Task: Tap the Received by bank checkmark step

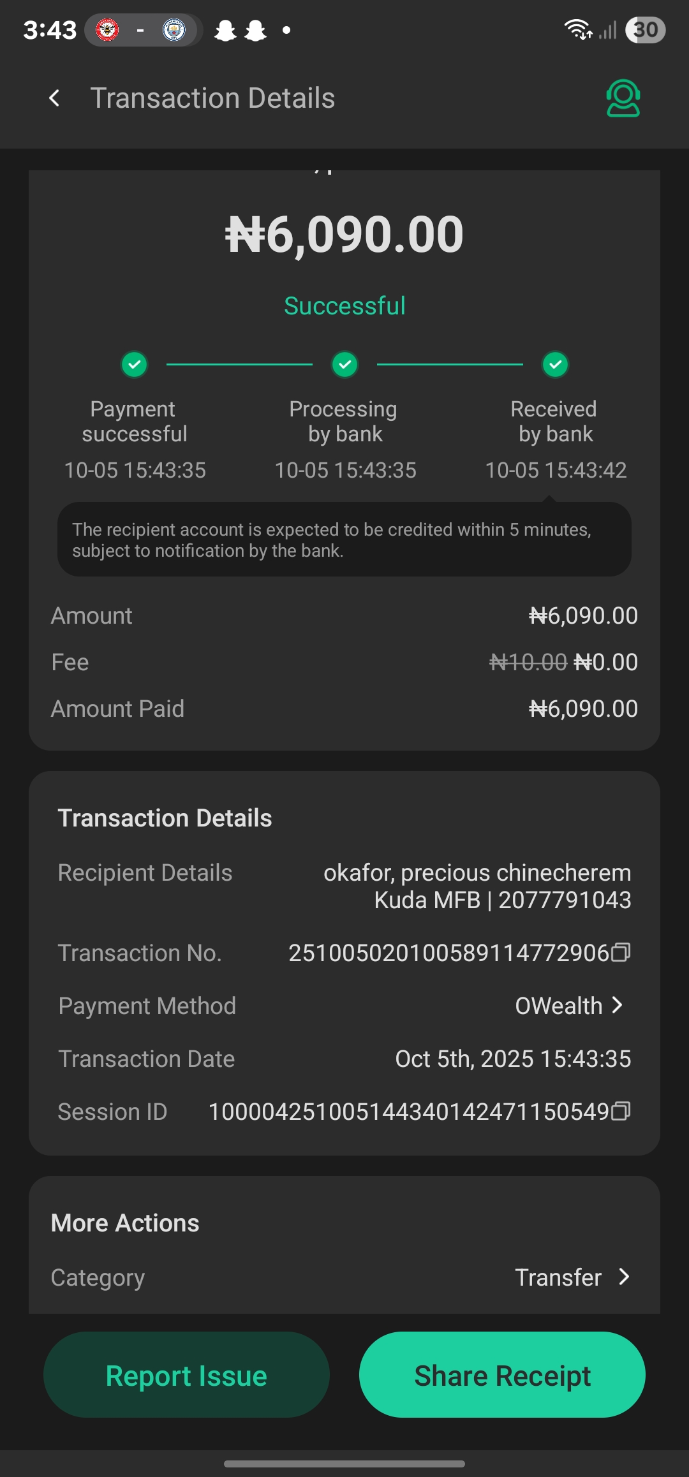Action: (x=555, y=365)
